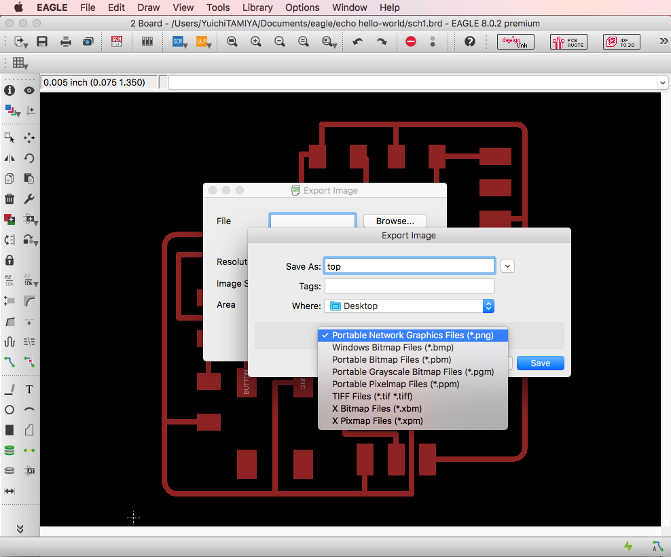Choose Portable Grayscale Bitmap Files (*.pgm)
671x557 pixels.
[412, 372]
